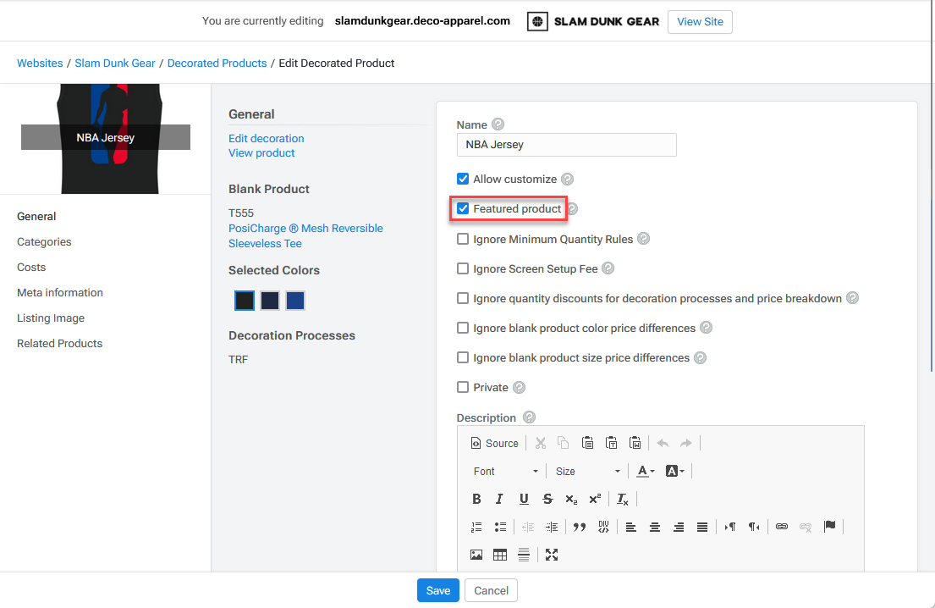Click the View Site button
The height and width of the screenshot is (608, 935).
[x=700, y=21]
